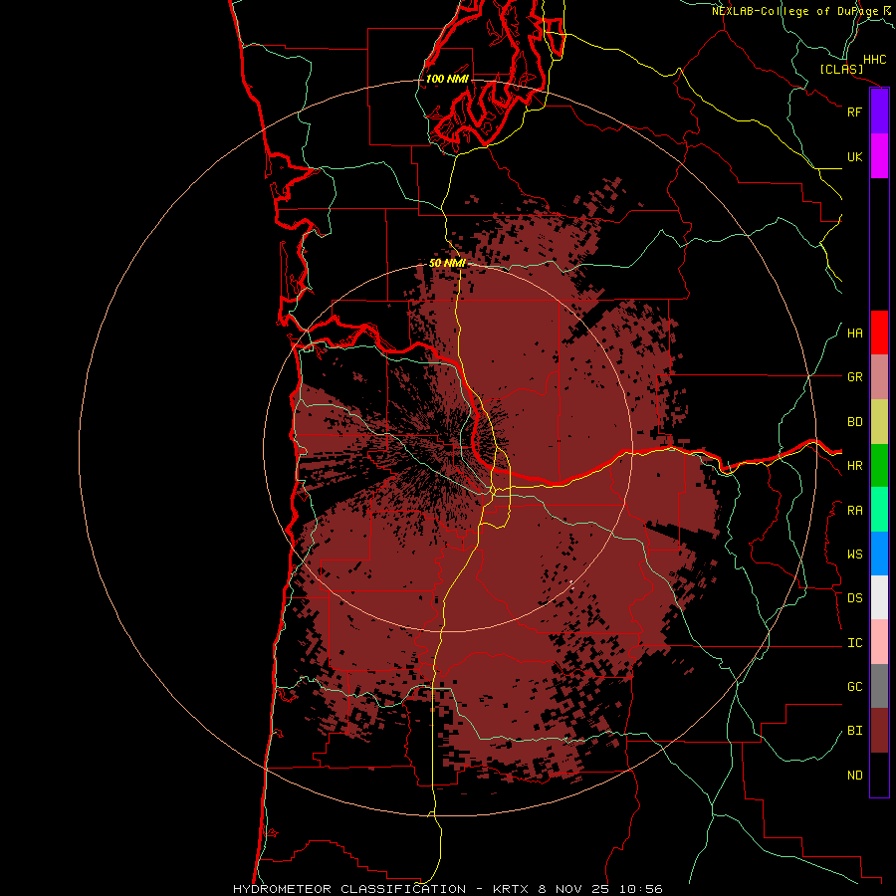Select the BD yellow legend swatch
This screenshot has width=896, height=896.
coord(879,422)
